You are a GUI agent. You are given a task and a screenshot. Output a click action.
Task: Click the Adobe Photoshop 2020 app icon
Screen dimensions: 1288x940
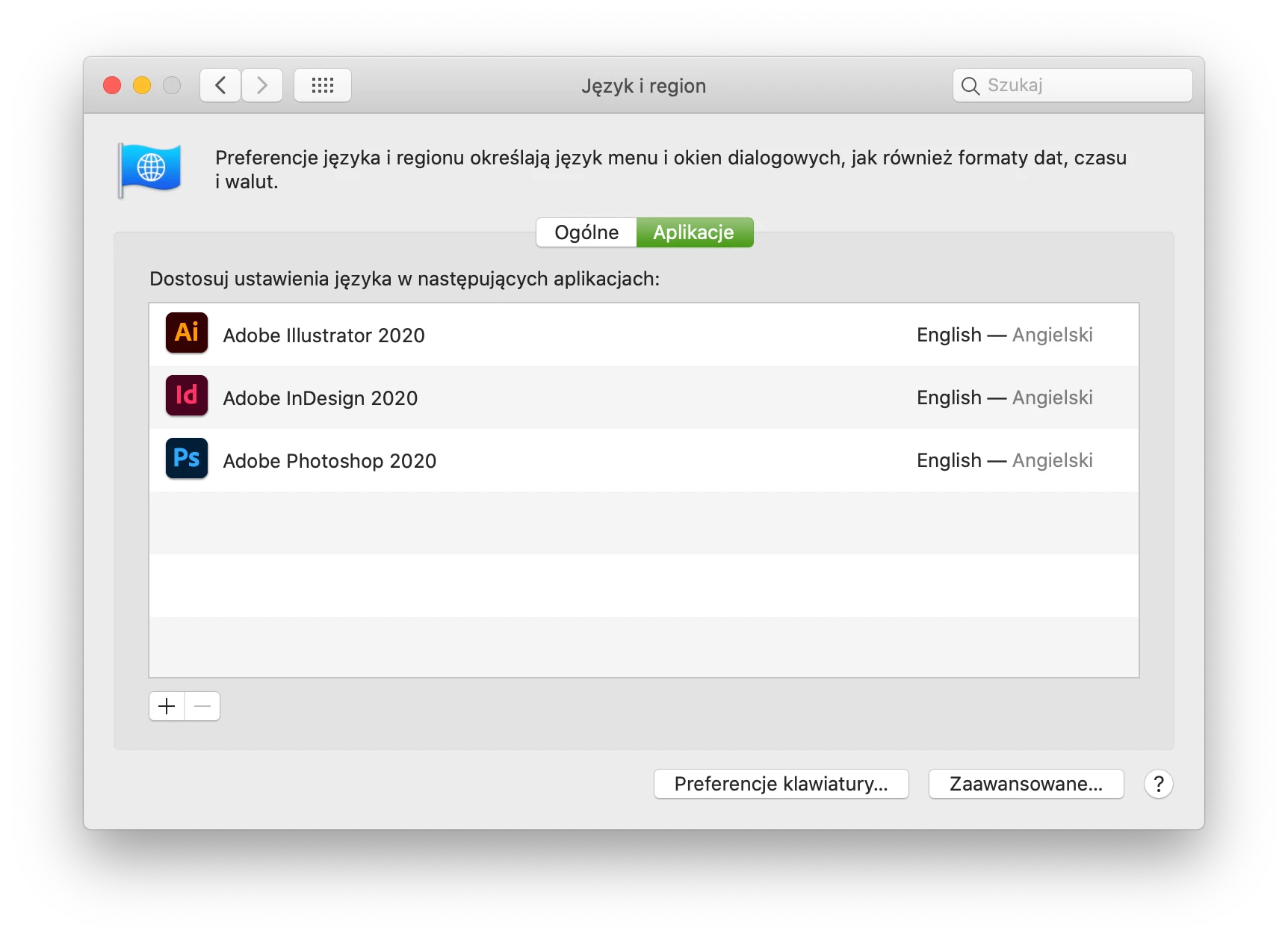(187, 459)
